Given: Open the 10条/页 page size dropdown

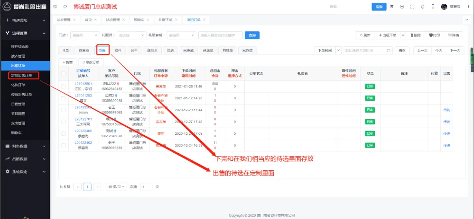Looking at the screenshot, I should pyautogui.click(x=116, y=187).
